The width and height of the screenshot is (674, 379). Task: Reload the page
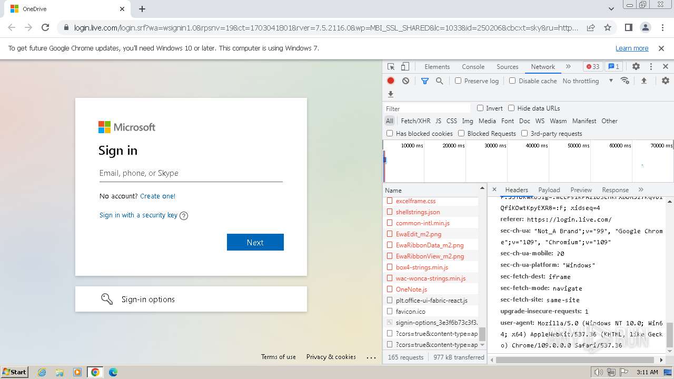(45, 27)
